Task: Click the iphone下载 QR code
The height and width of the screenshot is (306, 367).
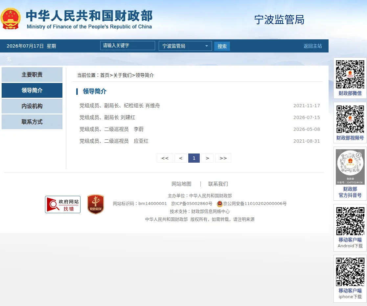Action: point(350,272)
